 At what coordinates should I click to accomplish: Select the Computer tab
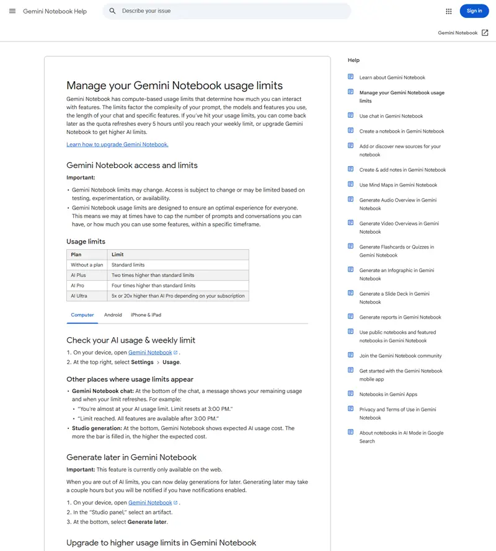click(x=82, y=315)
